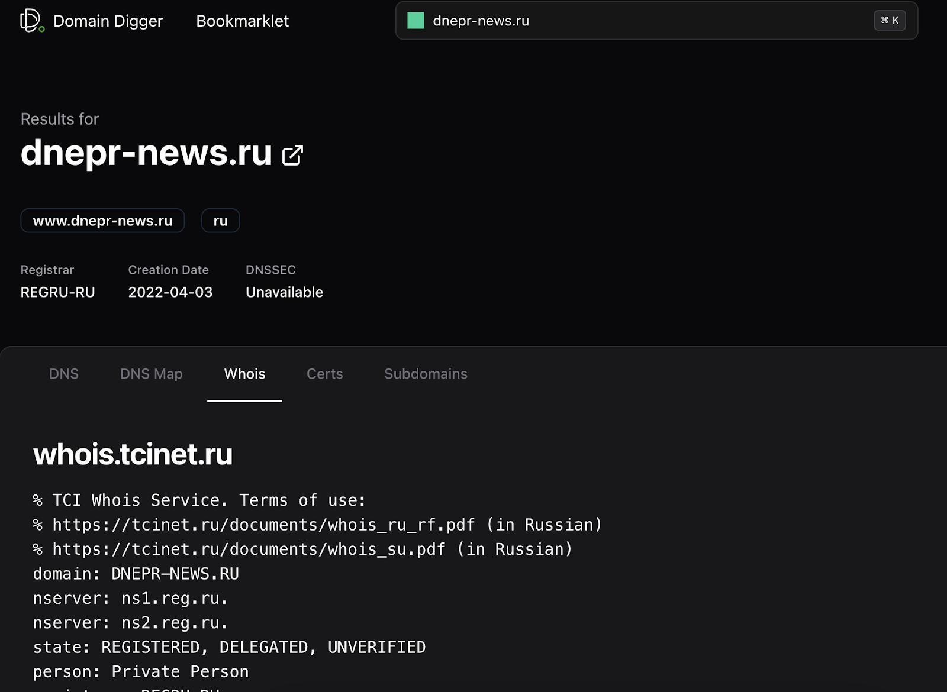Click the domain: DNEPR-NEWS.RU line
The image size is (947, 692).
(136, 574)
